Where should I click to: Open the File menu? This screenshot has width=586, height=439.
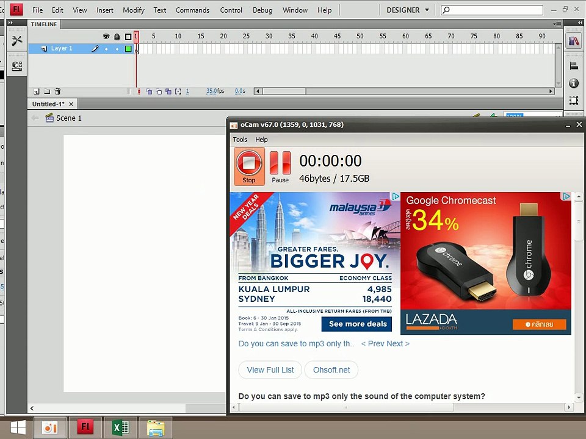click(37, 10)
